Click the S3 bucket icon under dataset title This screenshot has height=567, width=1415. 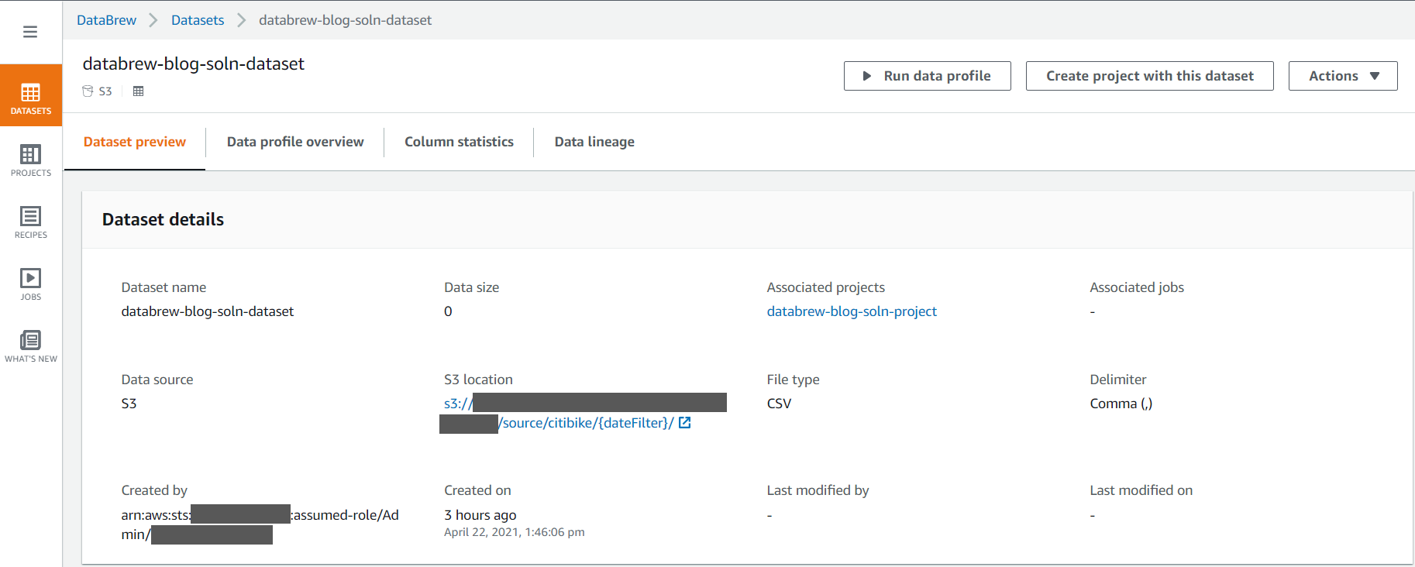pos(88,91)
